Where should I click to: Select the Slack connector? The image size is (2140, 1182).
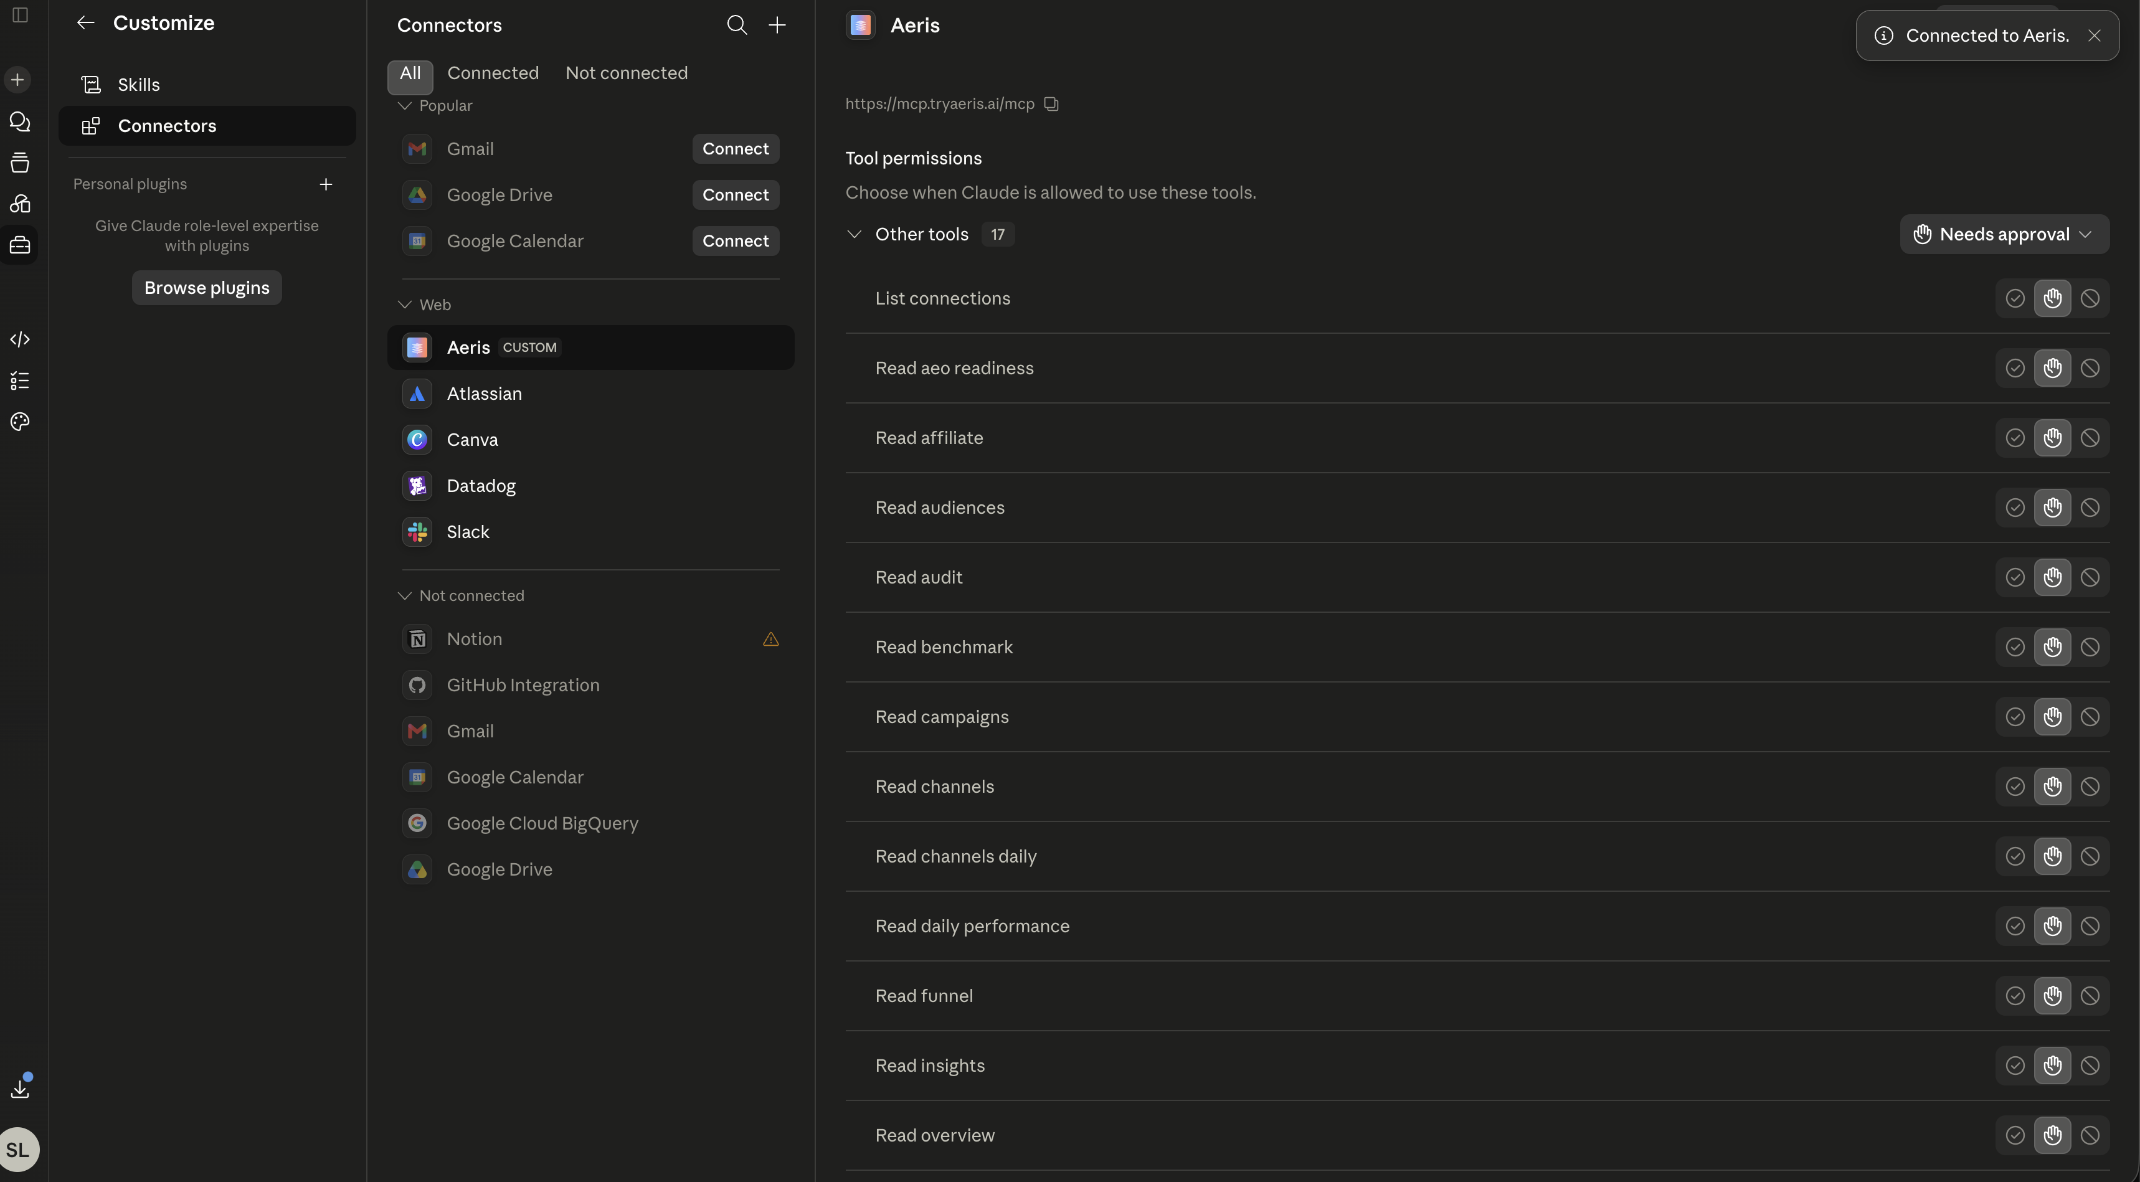tap(590, 532)
